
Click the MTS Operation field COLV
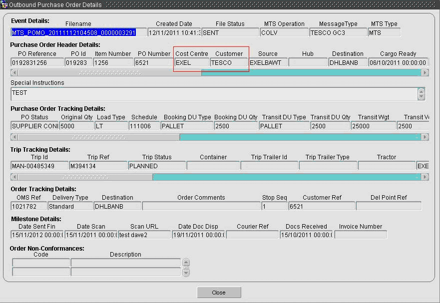point(284,32)
